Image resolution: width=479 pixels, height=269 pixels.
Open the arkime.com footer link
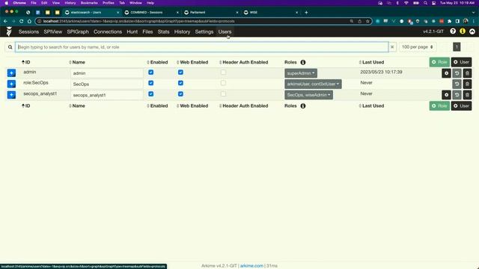click(x=251, y=266)
